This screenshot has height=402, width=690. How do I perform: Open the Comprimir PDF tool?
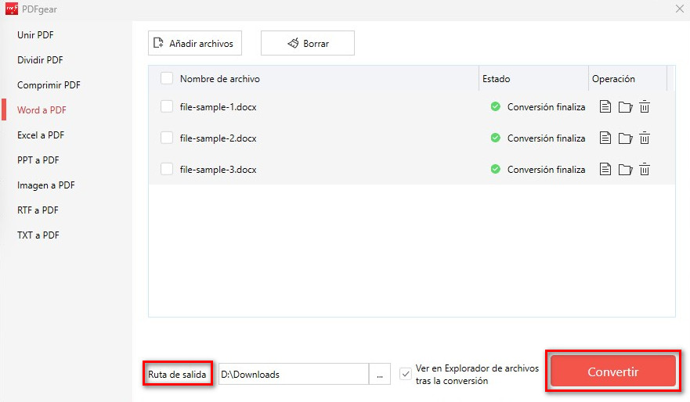(x=49, y=84)
